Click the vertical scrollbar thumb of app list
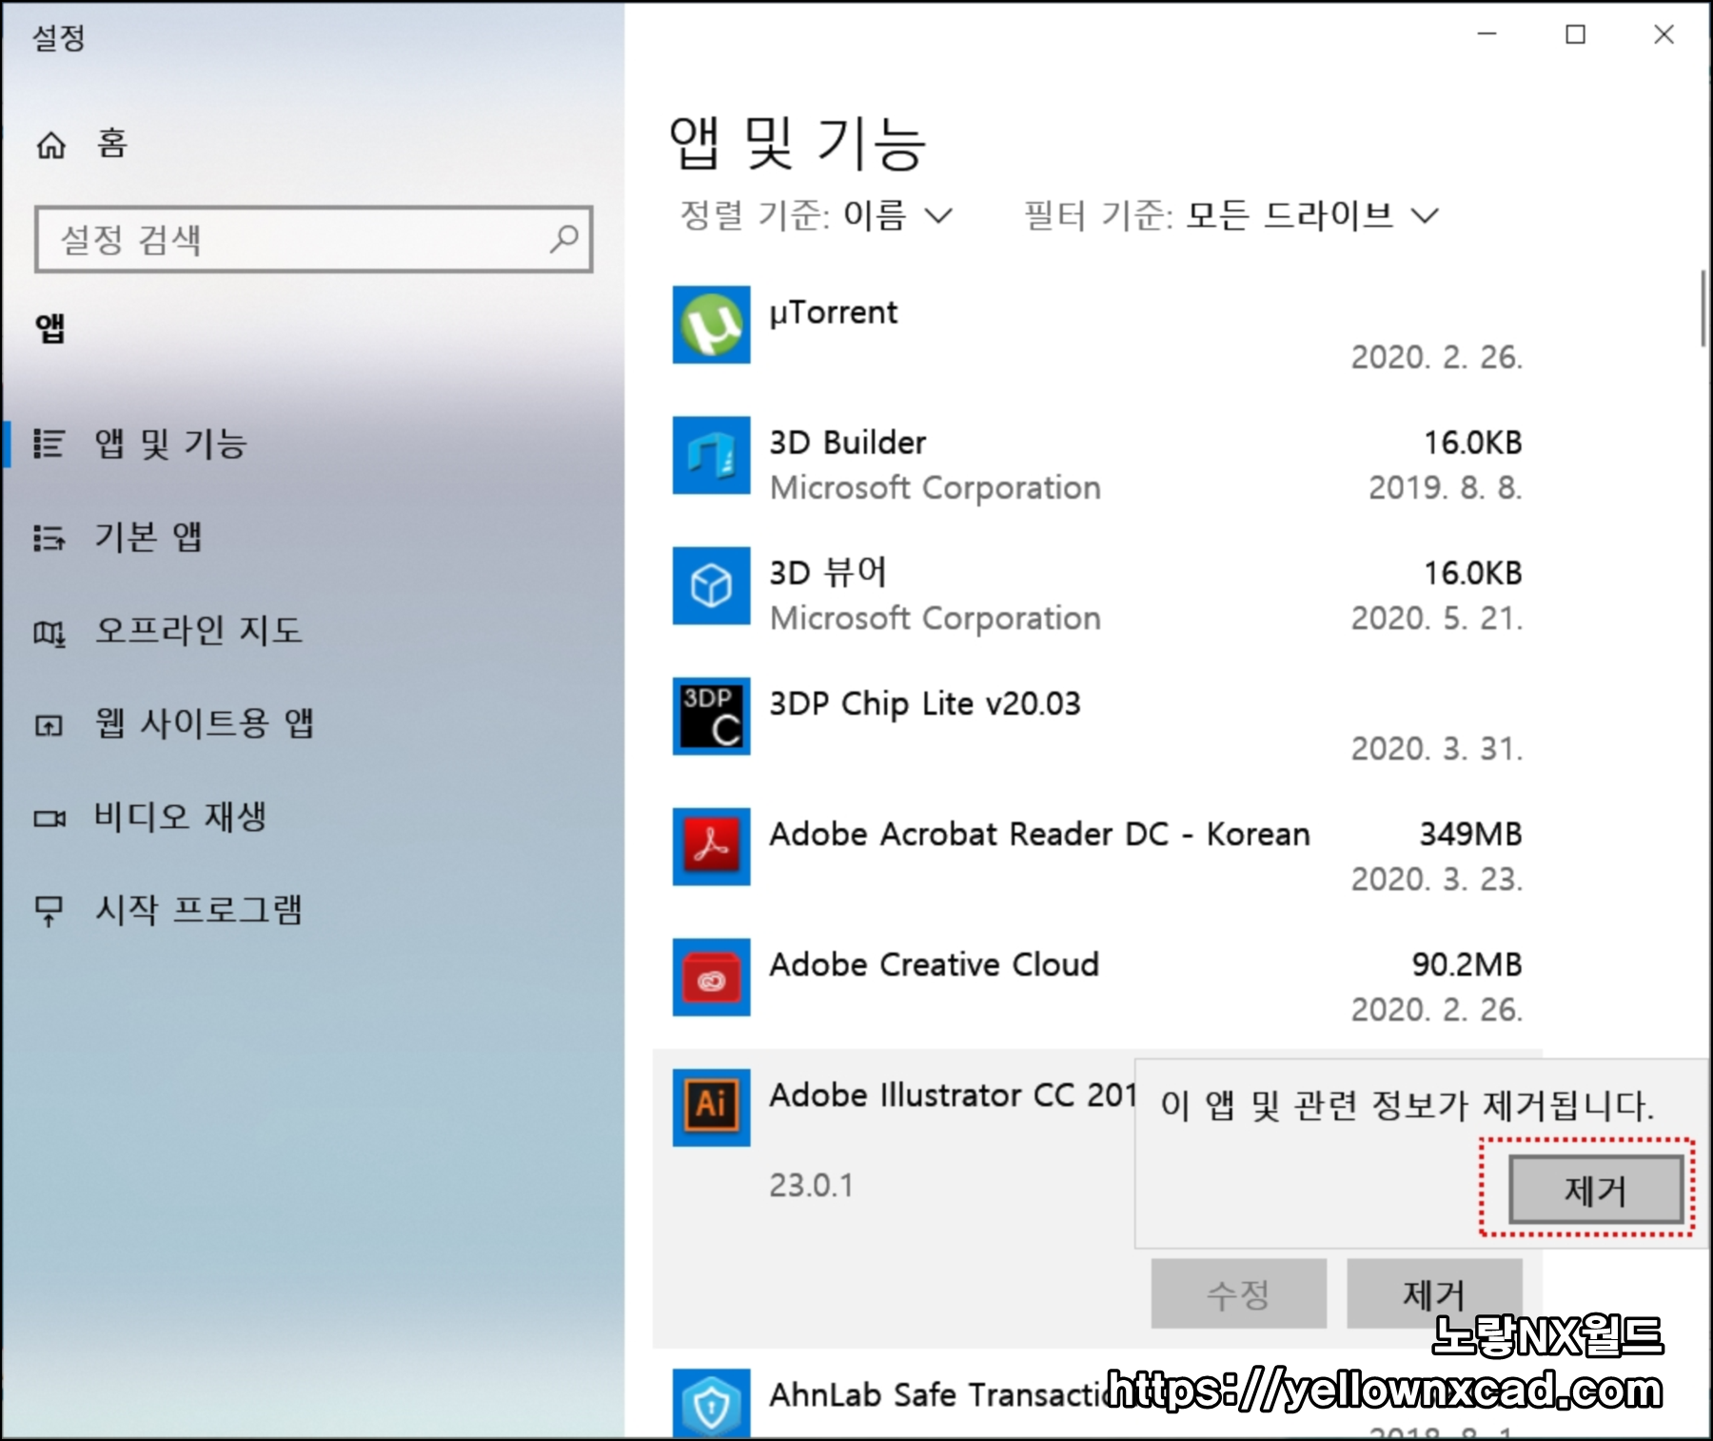The image size is (1713, 1441). click(1703, 308)
